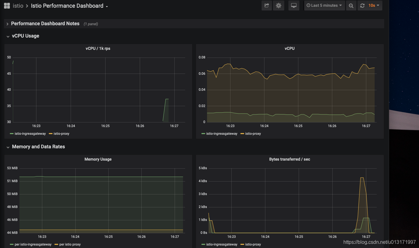The height and width of the screenshot is (248, 419).
Task: Click the zoom out time range icon
Action: click(351, 6)
